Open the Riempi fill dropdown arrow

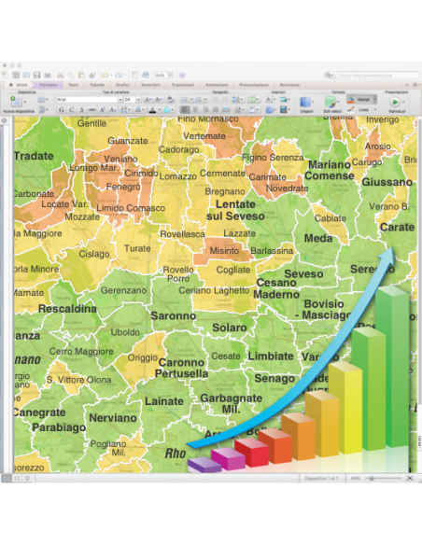pyautogui.click(x=374, y=100)
